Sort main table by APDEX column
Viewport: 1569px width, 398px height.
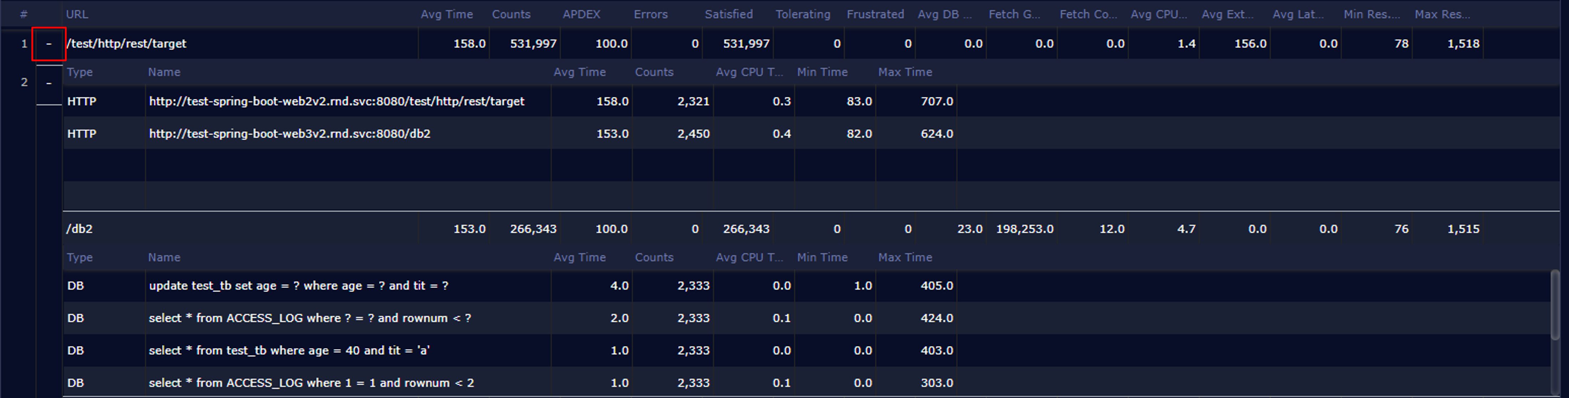point(581,14)
